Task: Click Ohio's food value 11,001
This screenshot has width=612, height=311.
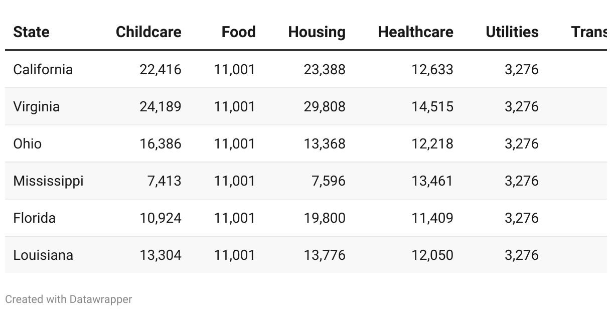Action: (234, 143)
